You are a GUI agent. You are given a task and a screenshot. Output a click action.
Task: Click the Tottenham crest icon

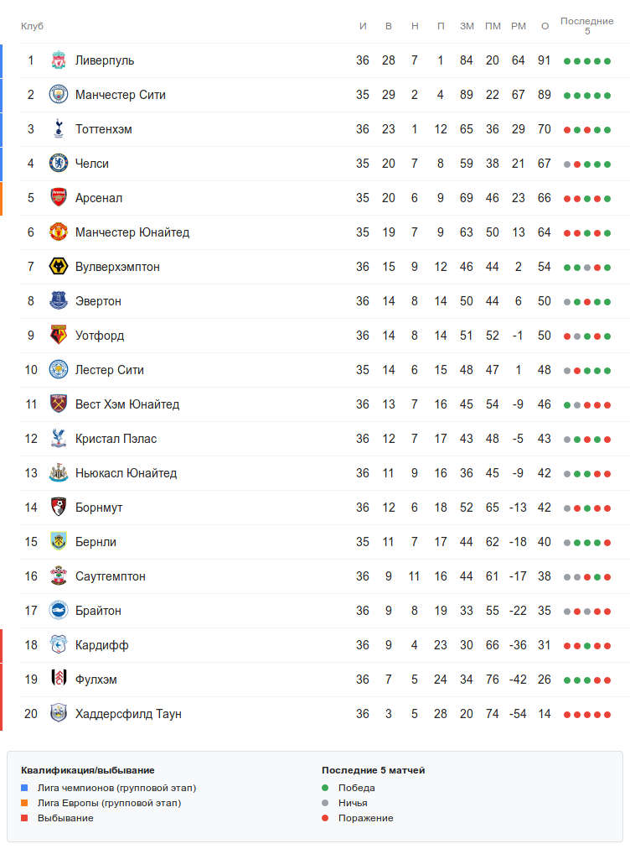point(58,129)
